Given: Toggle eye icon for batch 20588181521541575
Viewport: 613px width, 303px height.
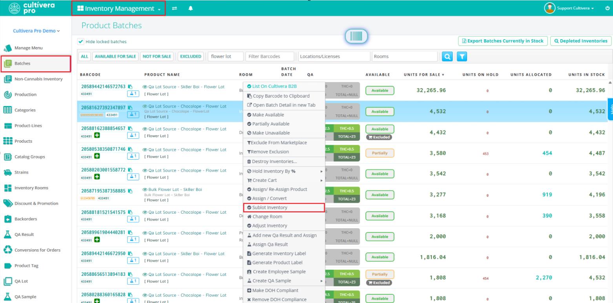Looking at the screenshot, I should pos(145,212).
